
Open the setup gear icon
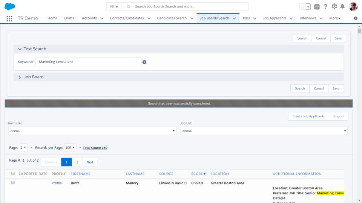[x=334, y=6]
